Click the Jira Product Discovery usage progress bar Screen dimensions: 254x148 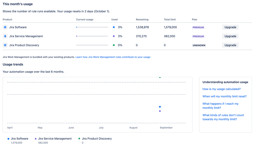[92, 45]
